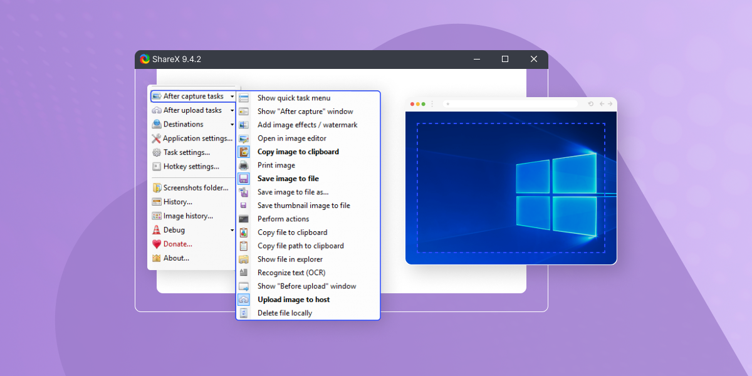Click the Recognize text (OCR) icon

pos(244,273)
